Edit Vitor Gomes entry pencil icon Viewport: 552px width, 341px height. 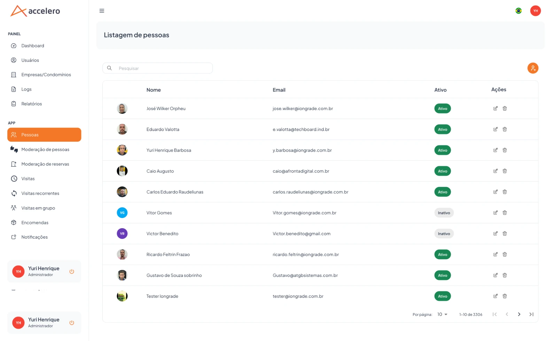point(495,212)
